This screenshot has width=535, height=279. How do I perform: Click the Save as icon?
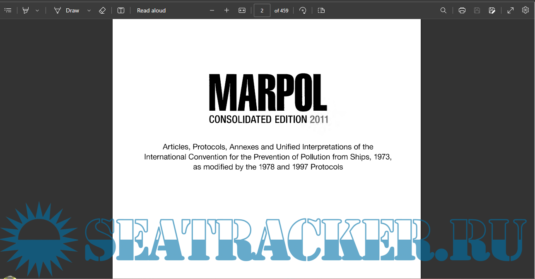tap(492, 10)
